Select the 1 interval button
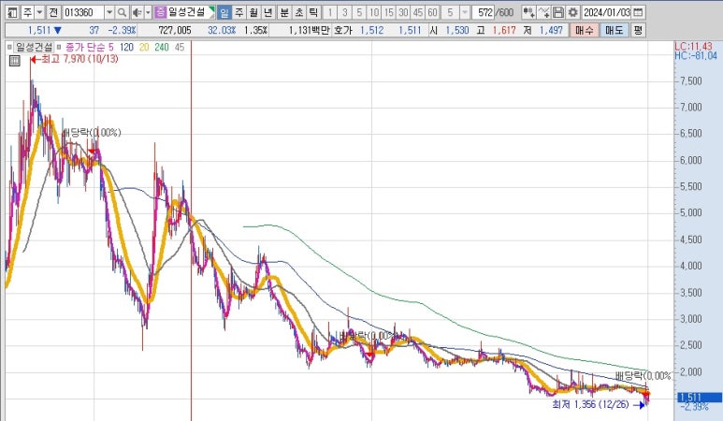The width and height of the screenshot is (723, 421). [x=330, y=12]
